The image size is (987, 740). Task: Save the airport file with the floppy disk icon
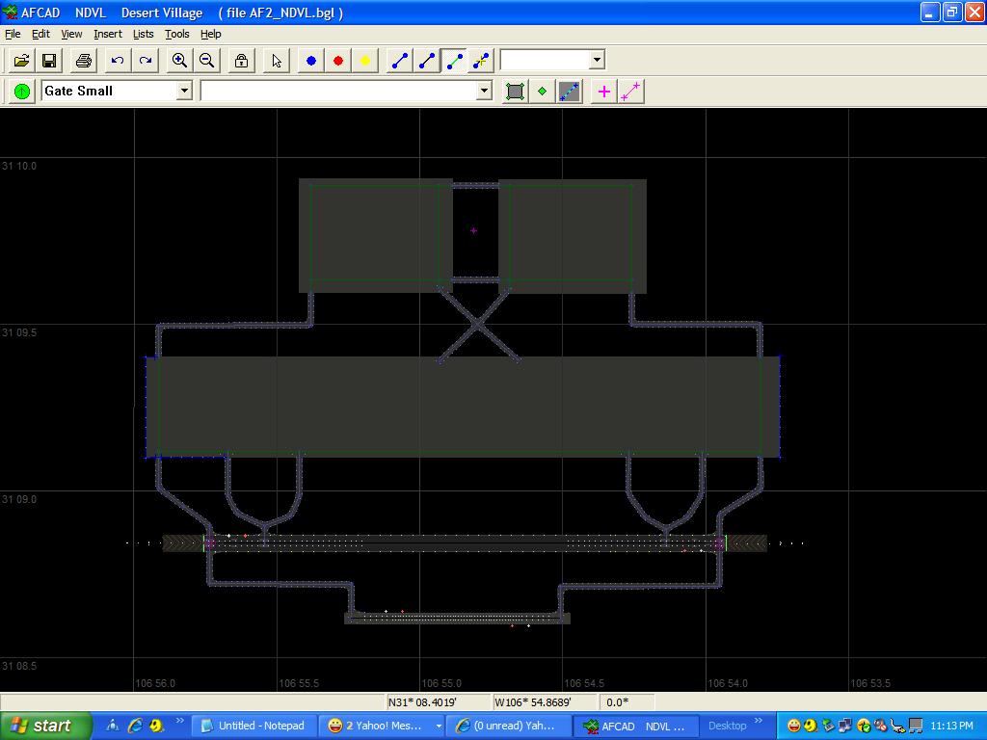(48, 61)
